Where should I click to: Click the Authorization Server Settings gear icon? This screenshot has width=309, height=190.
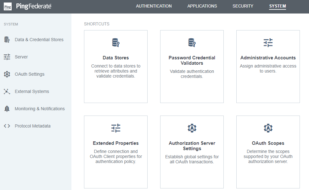pyautogui.click(x=192, y=128)
